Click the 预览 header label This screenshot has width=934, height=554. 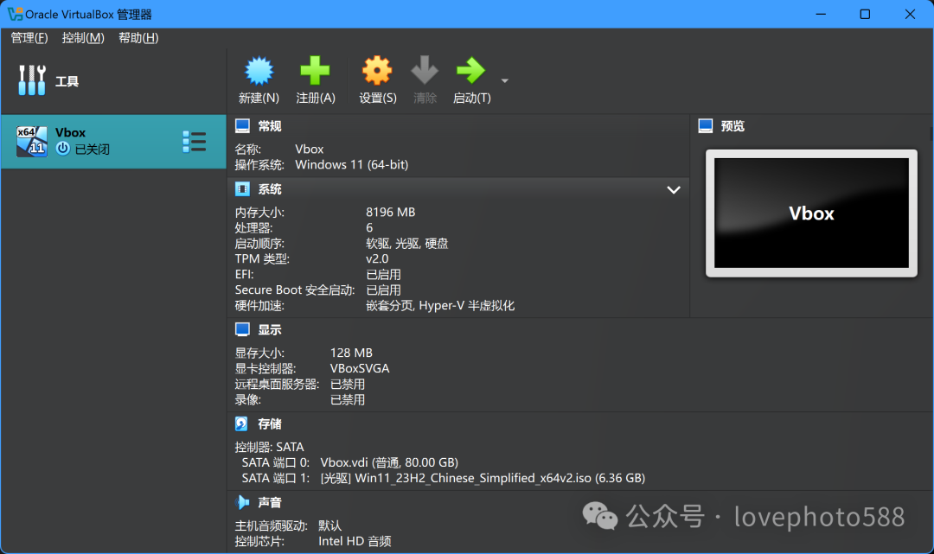coord(732,126)
